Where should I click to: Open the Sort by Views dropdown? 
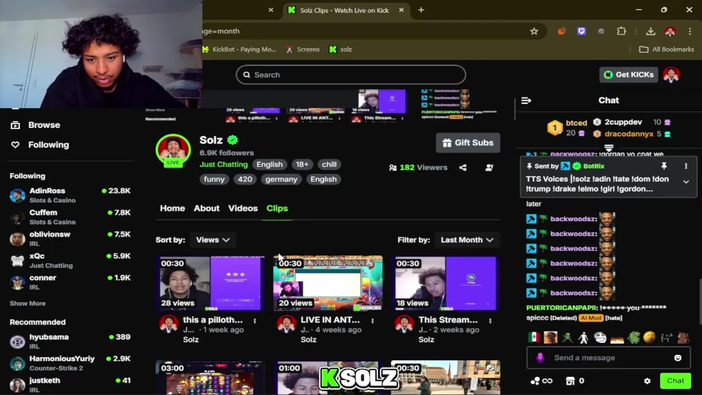click(x=213, y=240)
